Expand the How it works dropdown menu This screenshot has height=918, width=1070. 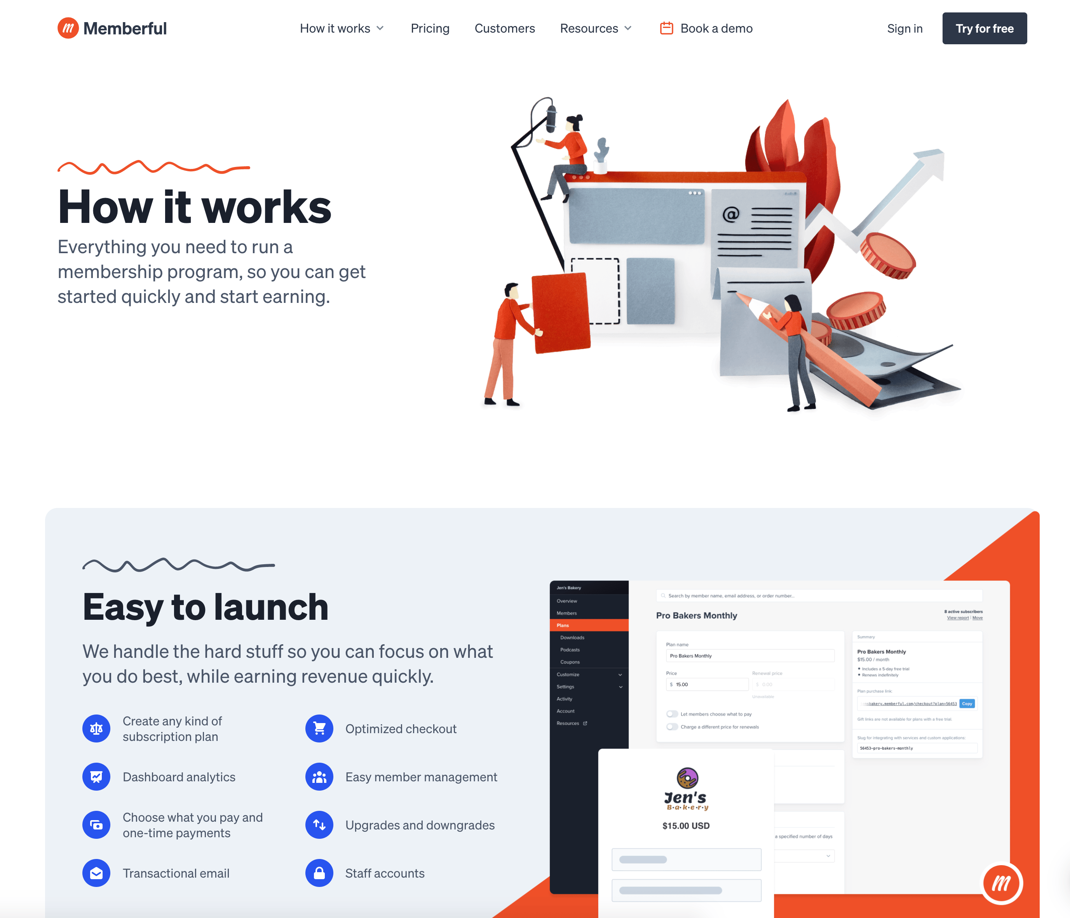(x=340, y=27)
